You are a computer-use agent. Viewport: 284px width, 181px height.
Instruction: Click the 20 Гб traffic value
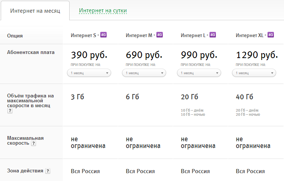pos(189,97)
